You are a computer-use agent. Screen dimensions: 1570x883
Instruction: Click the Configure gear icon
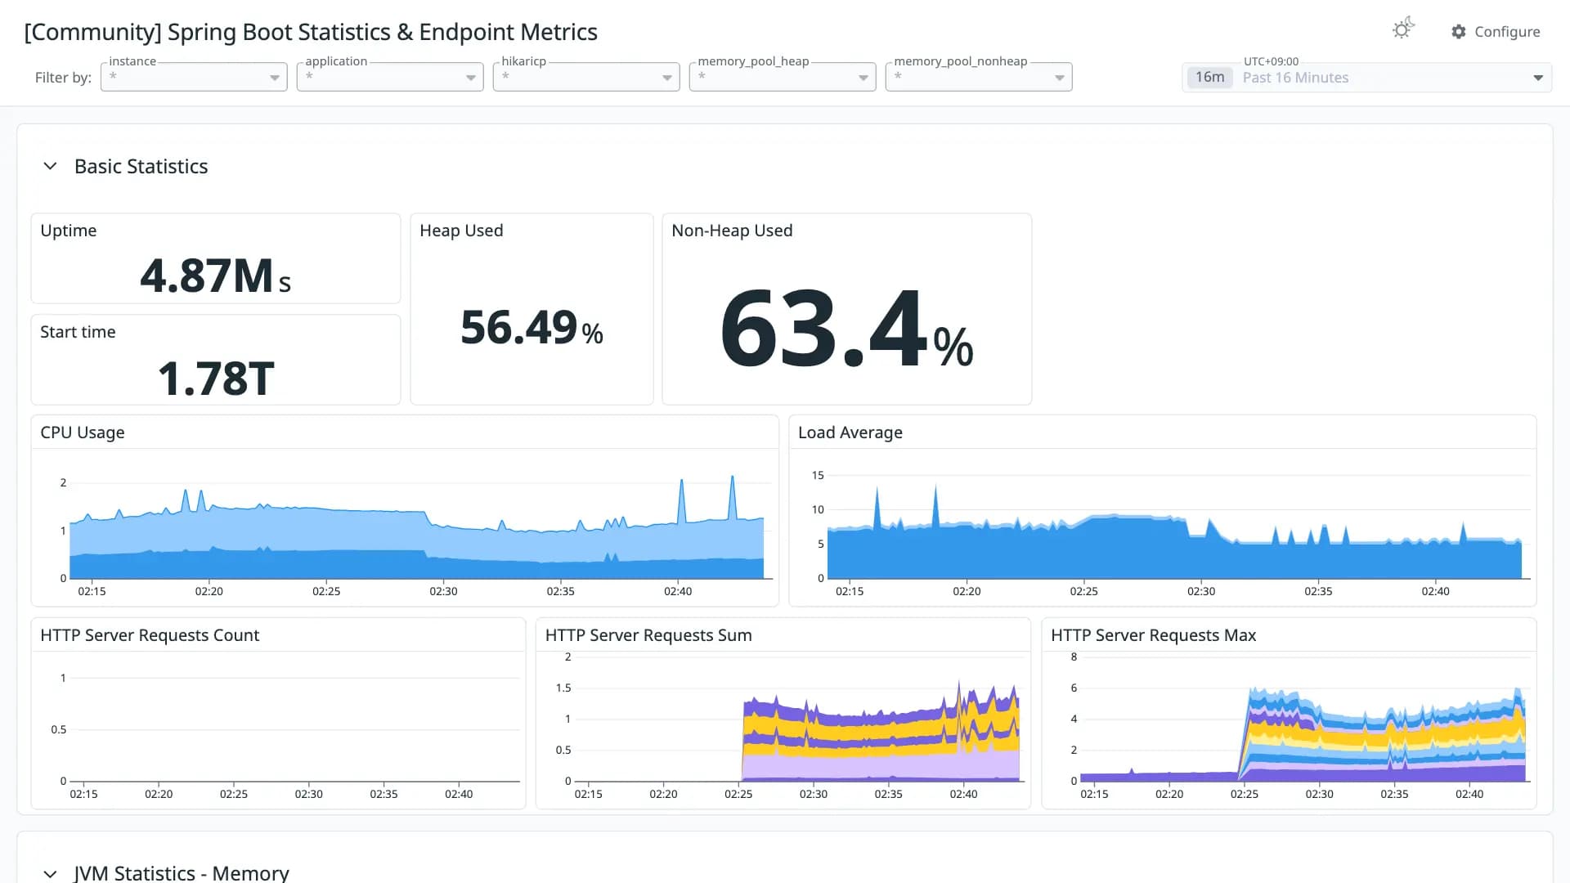[x=1459, y=32]
